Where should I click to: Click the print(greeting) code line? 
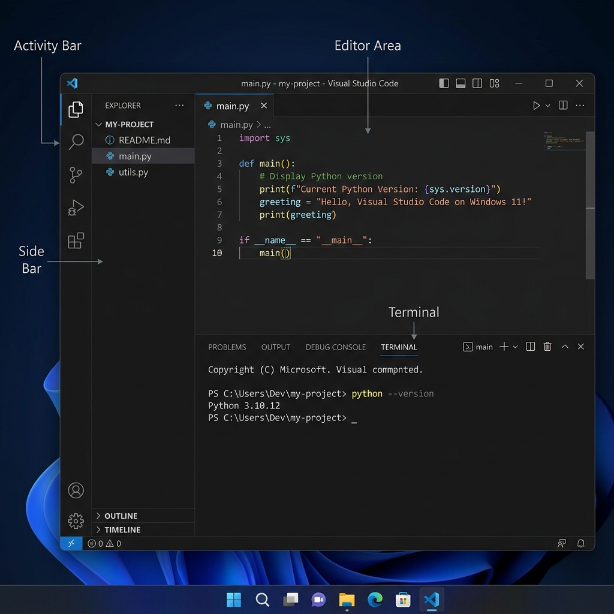297,215
